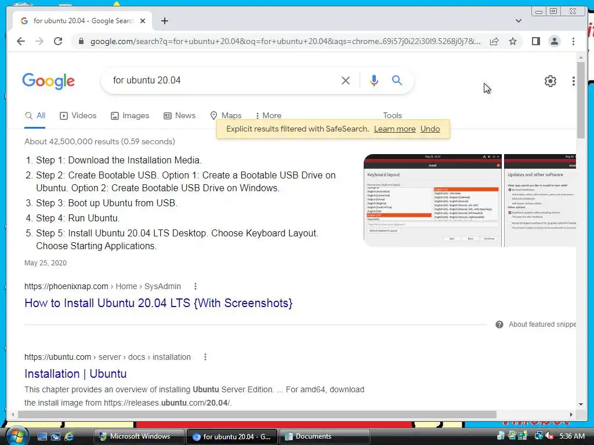Click the Google logo
Viewport: 594px width, 445px height.
click(x=49, y=81)
